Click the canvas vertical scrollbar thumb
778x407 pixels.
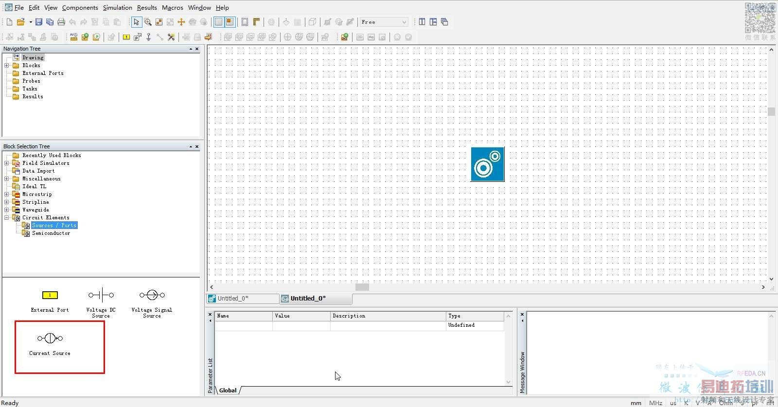(771, 111)
